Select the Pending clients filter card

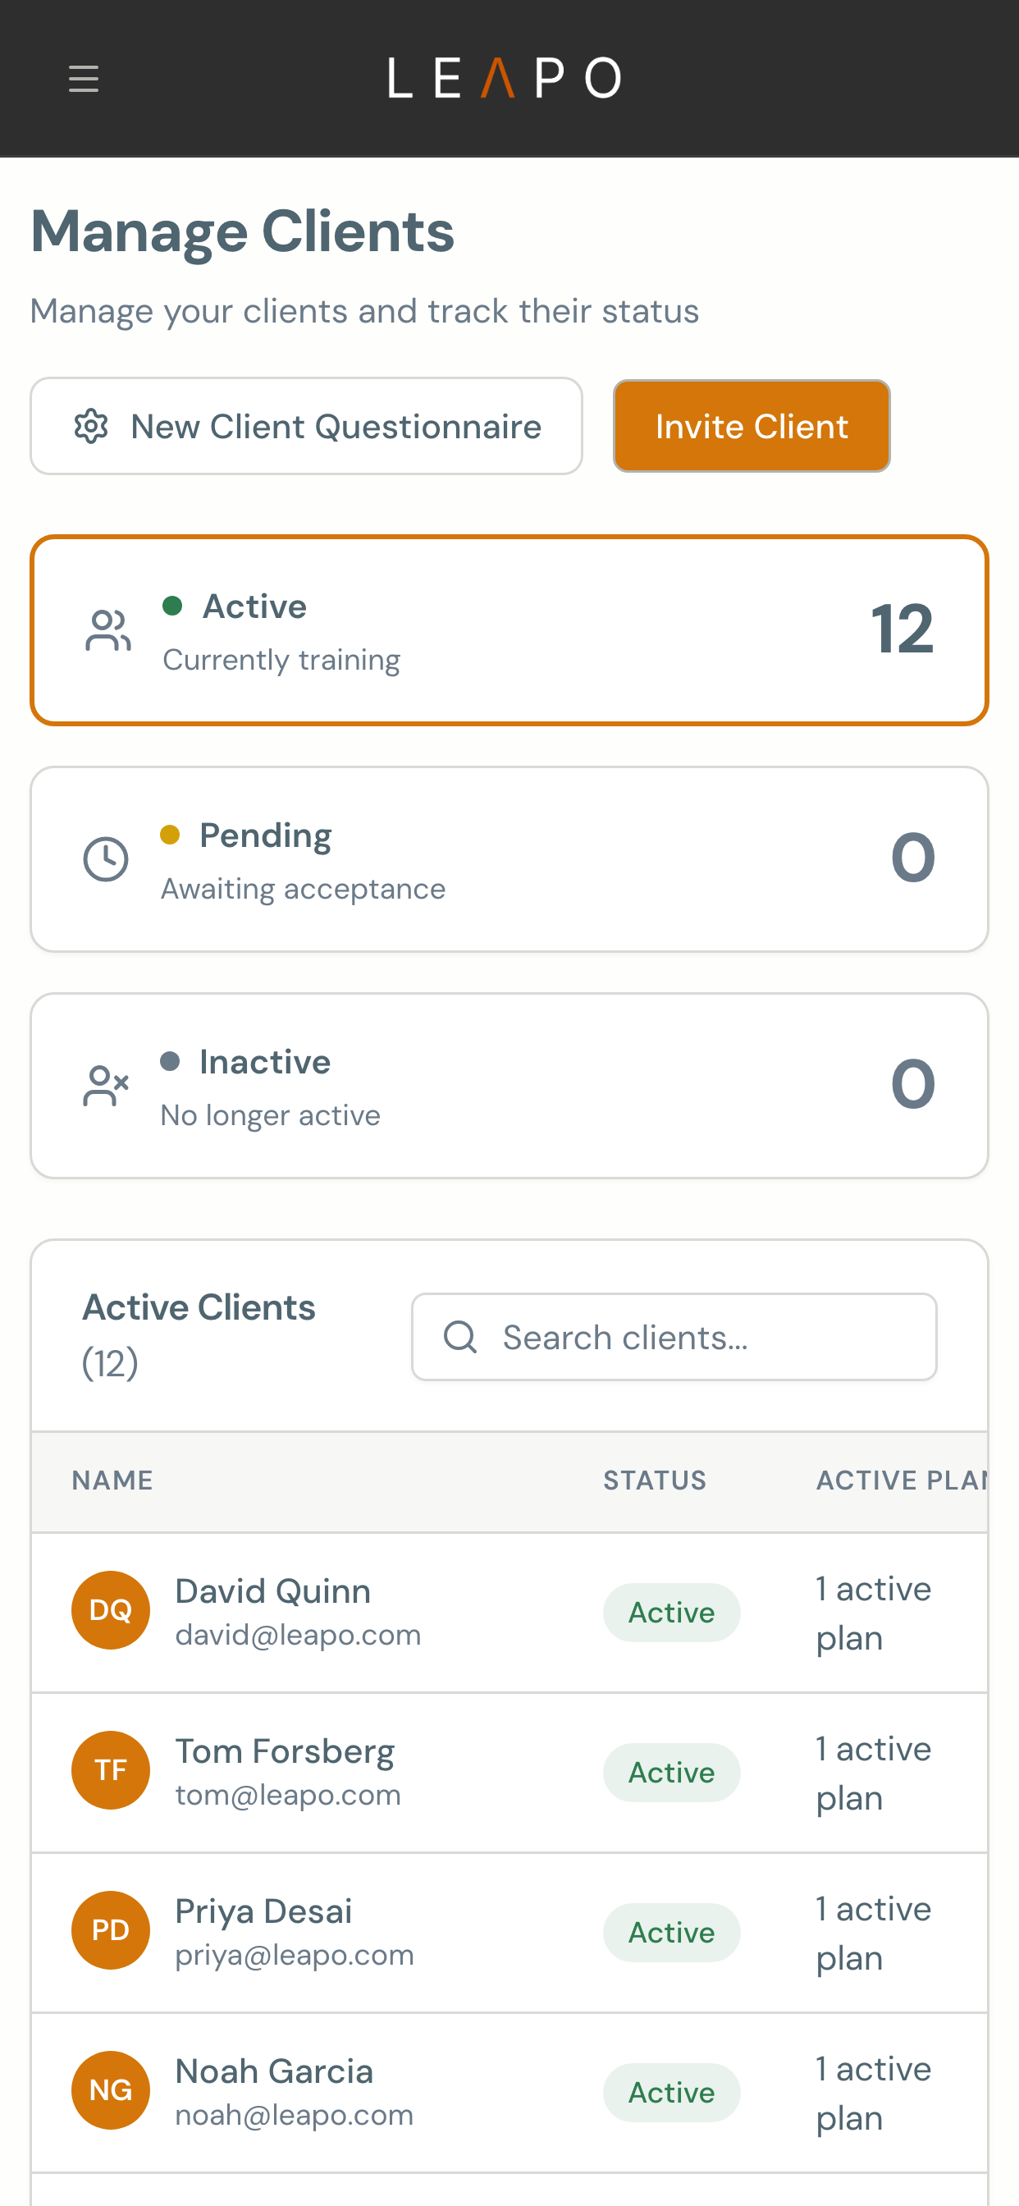[x=509, y=859]
